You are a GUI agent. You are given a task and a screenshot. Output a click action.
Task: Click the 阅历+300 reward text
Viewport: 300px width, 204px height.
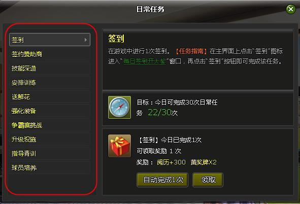[171, 162]
